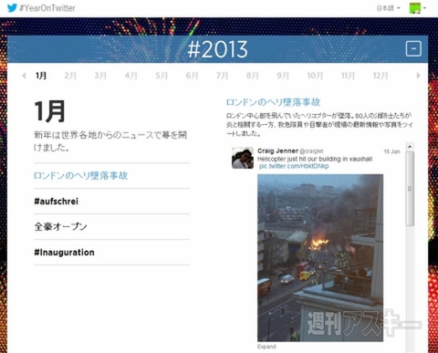Go to next months with right arrow
Viewport: 438px width, 353px height.
click(419, 76)
